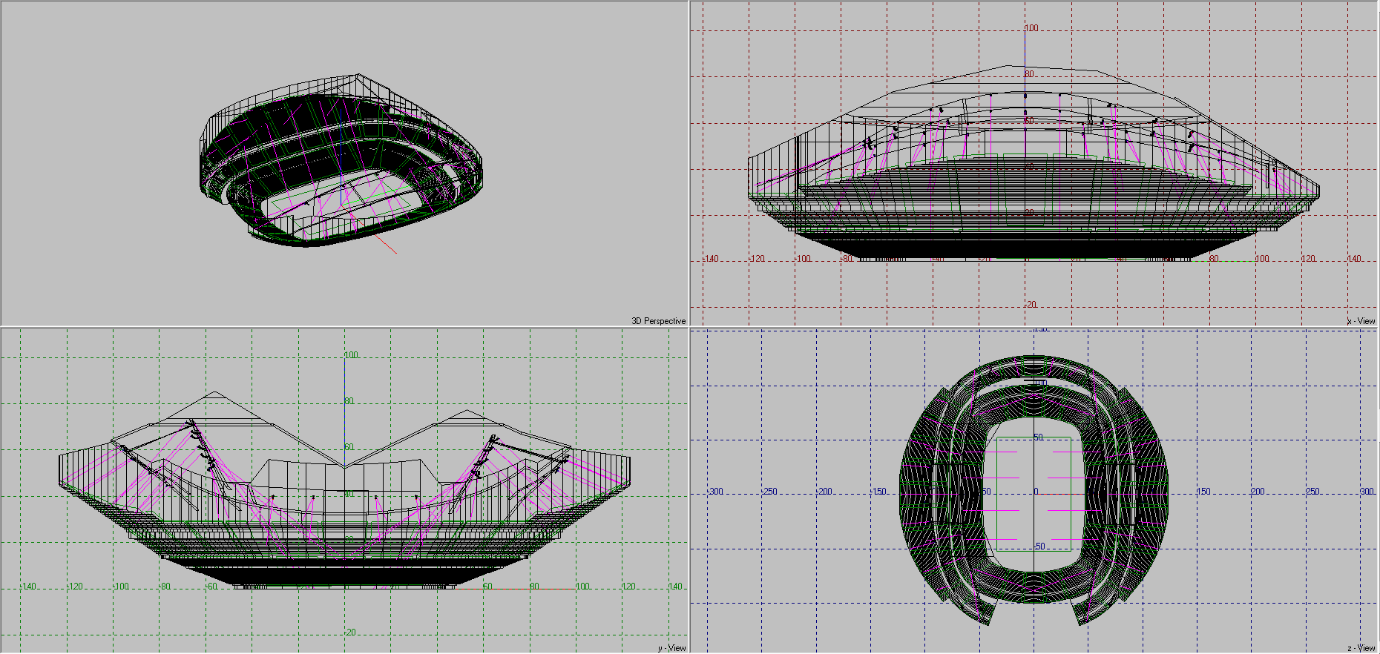
Task: Click the -200 axis label in z - View
Action: click(824, 492)
